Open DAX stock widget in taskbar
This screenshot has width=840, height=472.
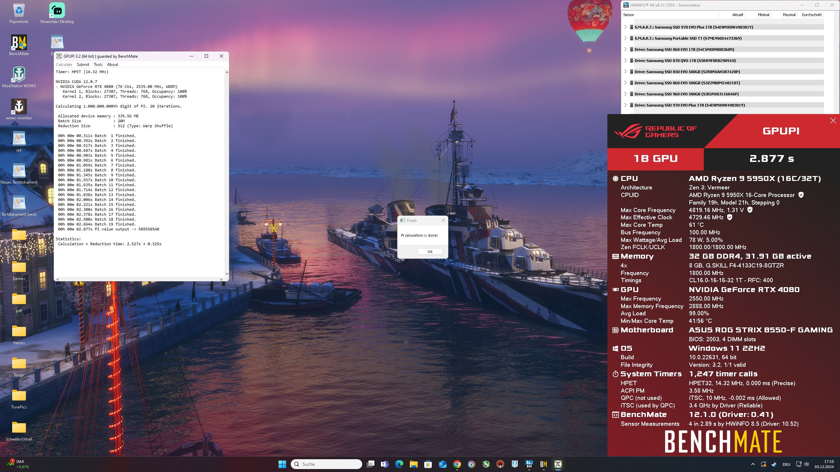point(18,464)
